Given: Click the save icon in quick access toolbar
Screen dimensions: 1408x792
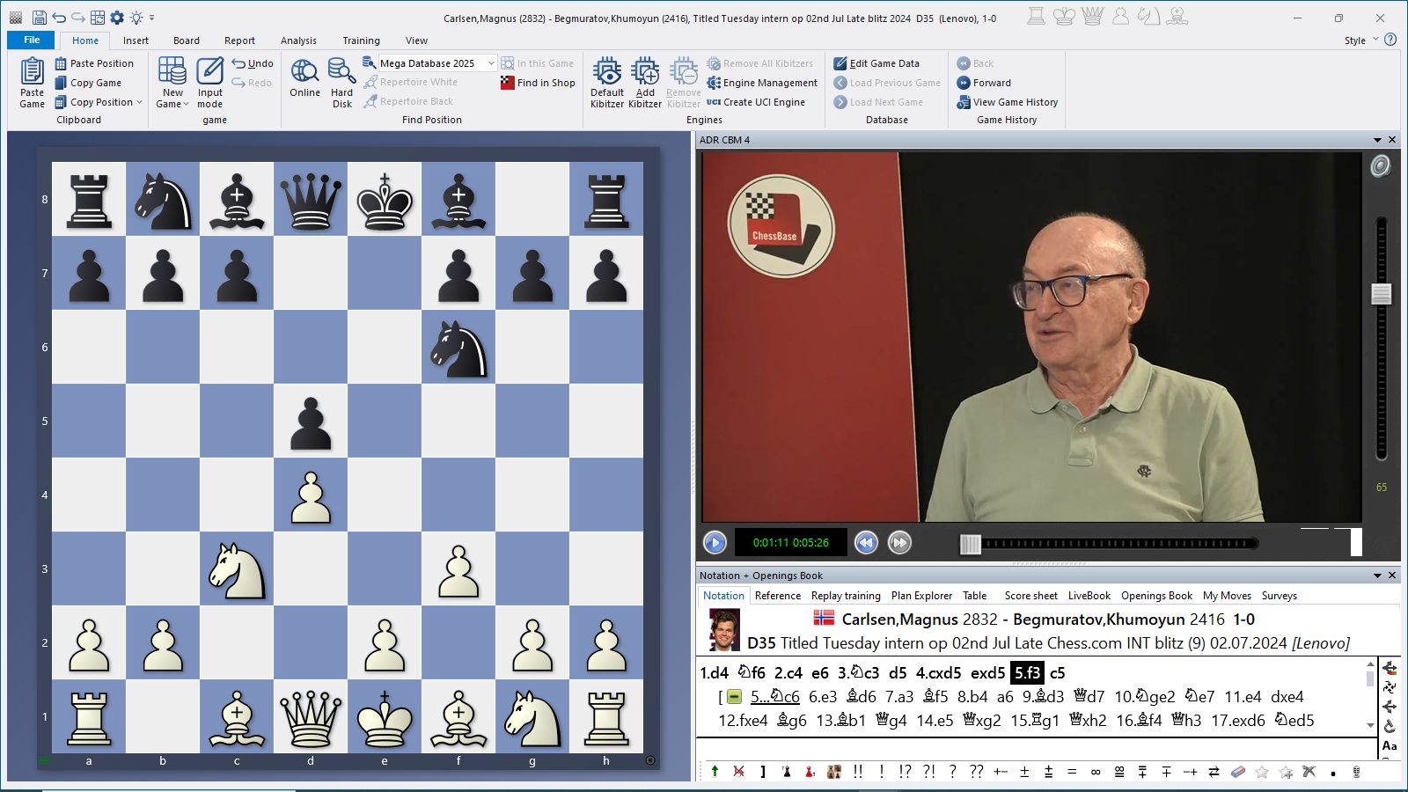Looking at the screenshot, I should click(x=39, y=18).
